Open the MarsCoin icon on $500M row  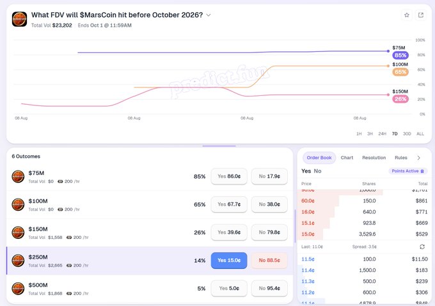18,289
